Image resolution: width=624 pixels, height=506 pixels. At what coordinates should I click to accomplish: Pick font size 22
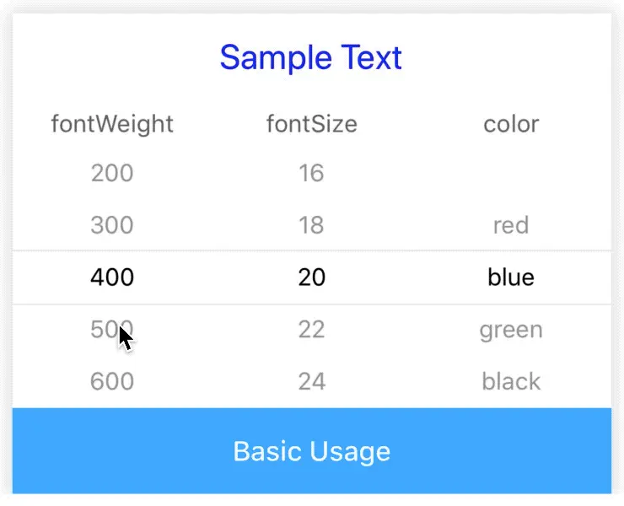pos(311,329)
